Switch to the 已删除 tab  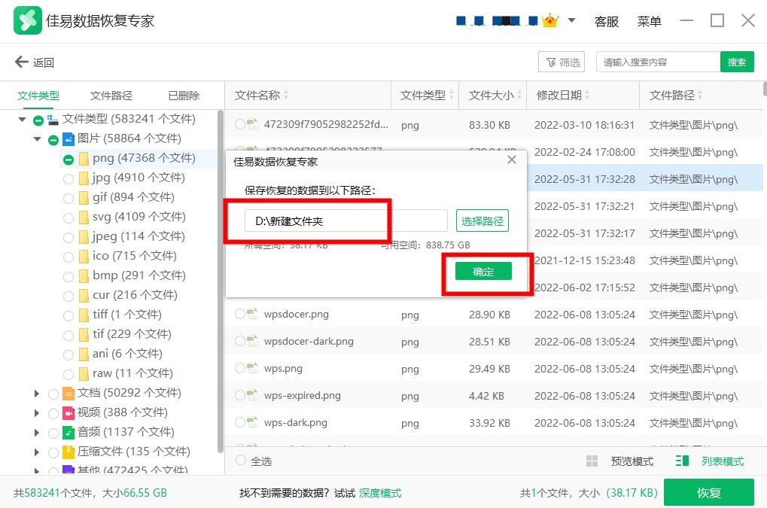coord(184,96)
